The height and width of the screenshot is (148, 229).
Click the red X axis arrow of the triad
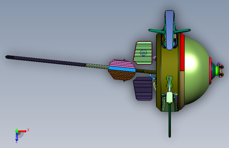(x=22, y=131)
